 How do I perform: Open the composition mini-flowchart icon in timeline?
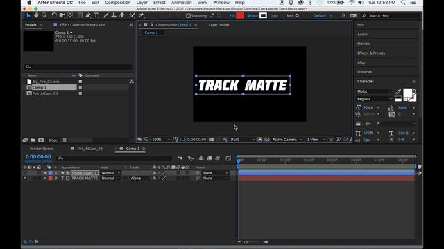180,158
